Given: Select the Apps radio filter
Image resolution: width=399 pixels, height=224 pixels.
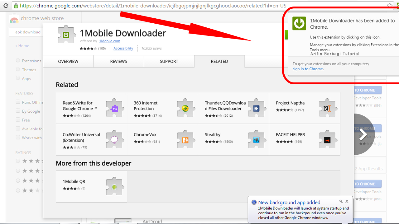Looking at the screenshot, I should (x=18, y=78).
